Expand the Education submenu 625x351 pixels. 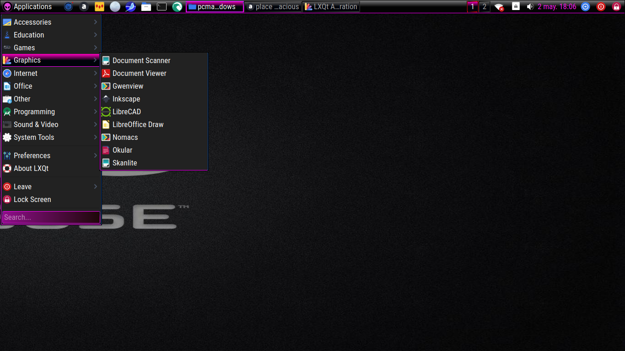[x=51, y=35]
